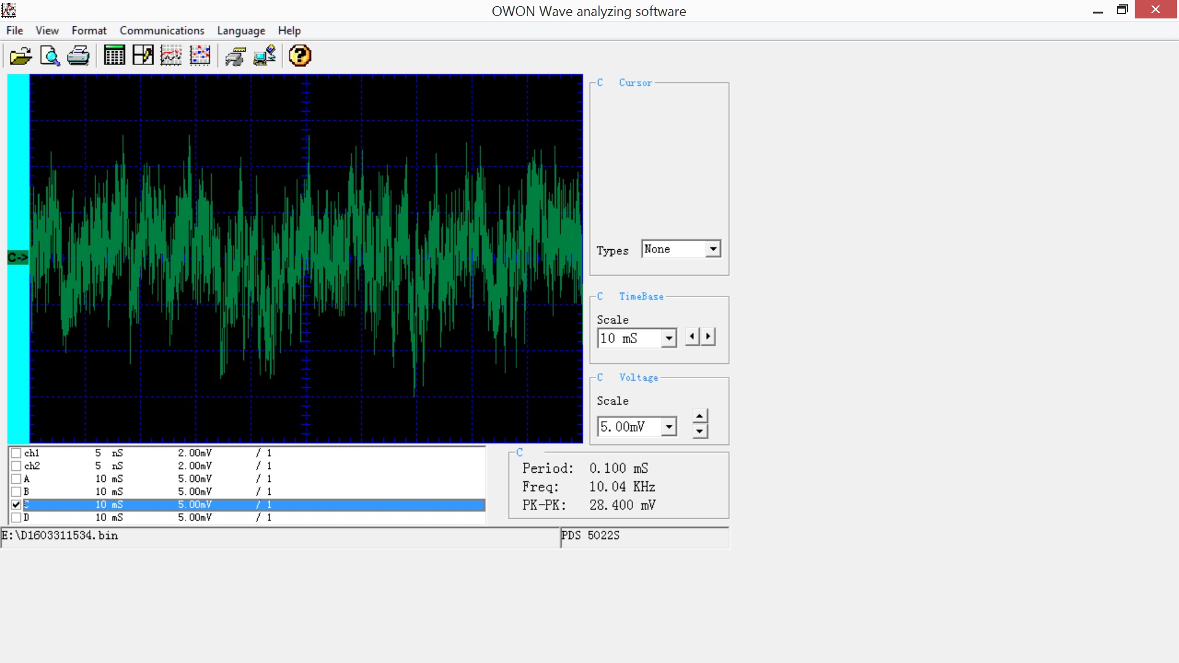Shift timebase left with arrow button
This screenshot has height=663, width=1179.
pyautogui.click(x=693, y=336)
